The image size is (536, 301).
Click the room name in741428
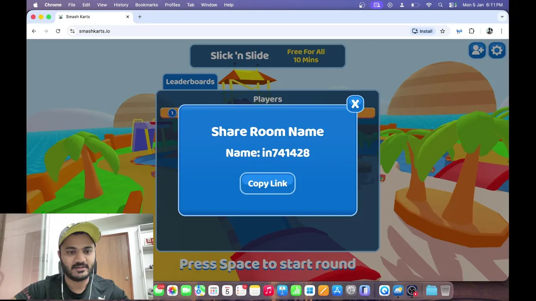coord(286,153)
